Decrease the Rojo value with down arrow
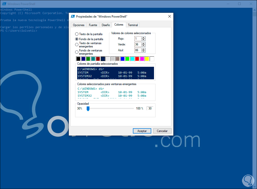Screen dimensions: 257x189 [143, 40]
